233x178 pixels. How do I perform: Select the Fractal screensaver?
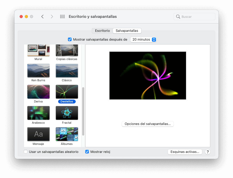coord(67,113)
